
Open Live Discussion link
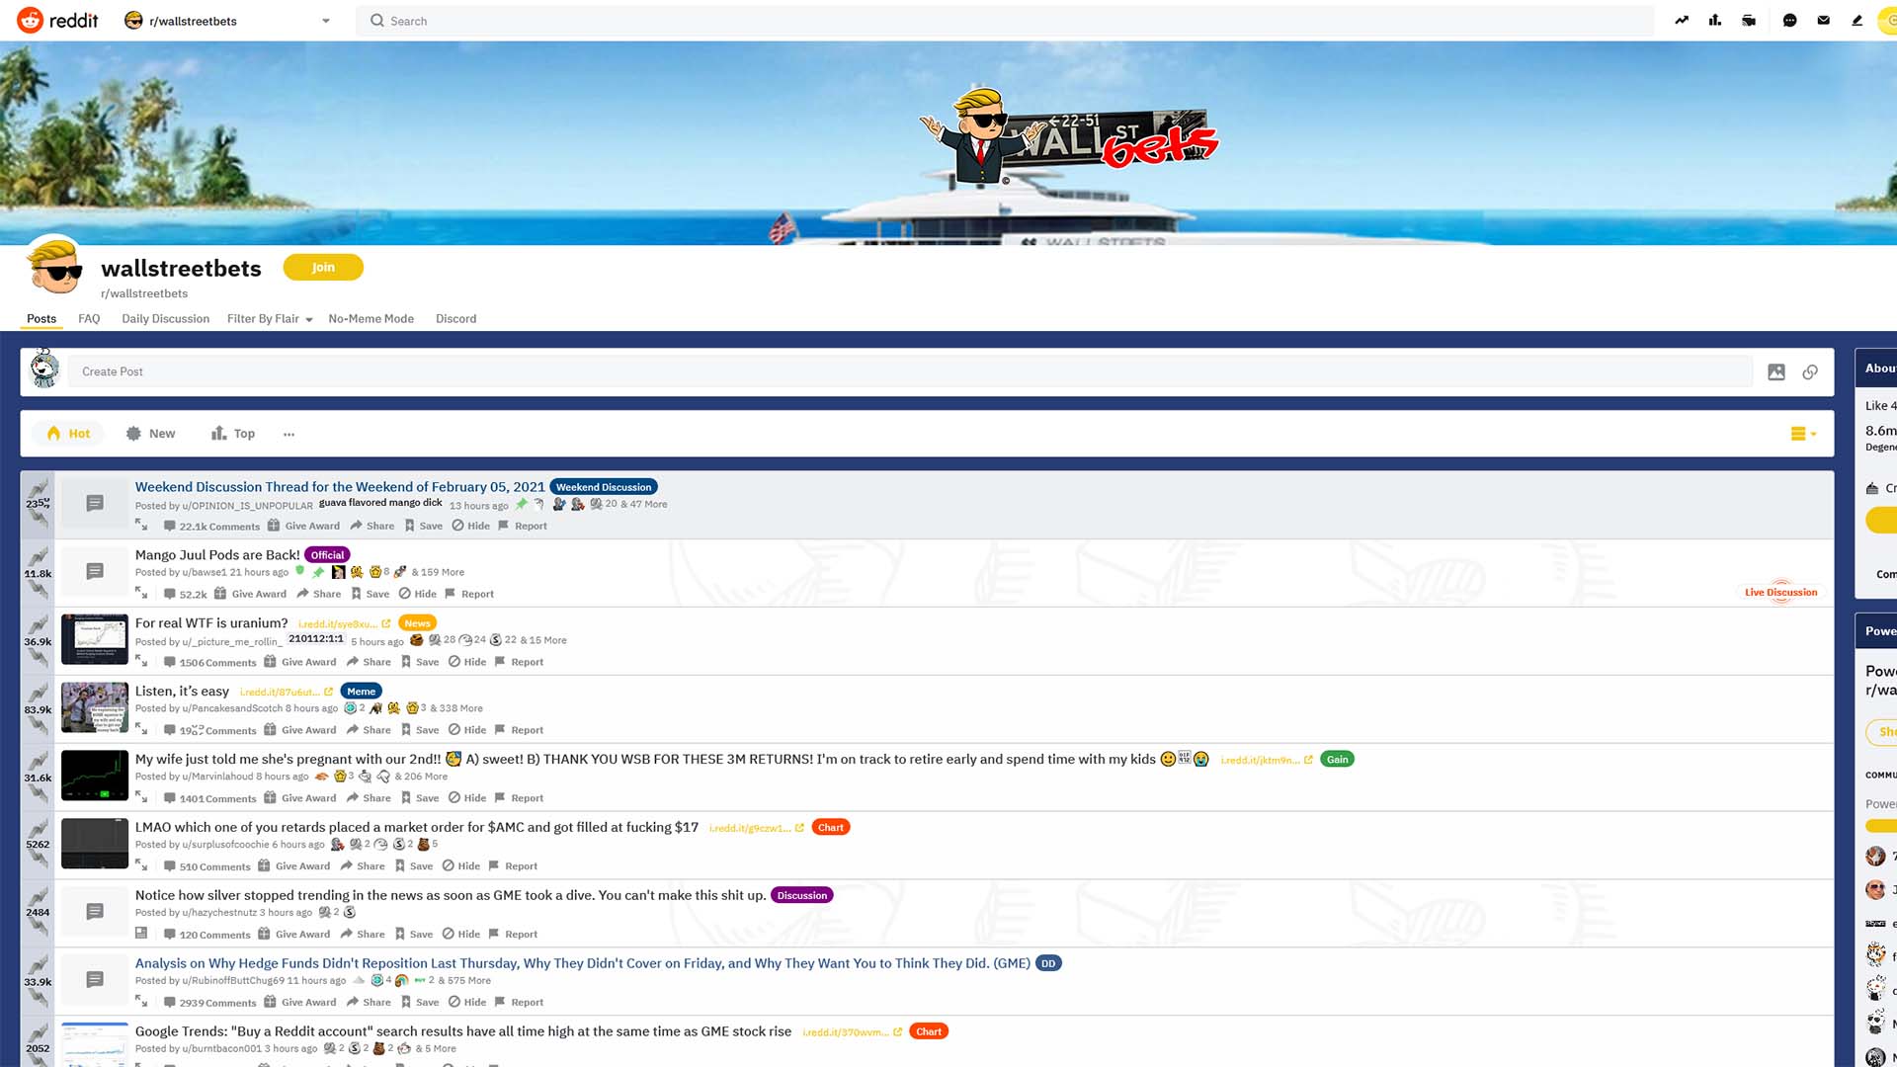point(1780,593)
